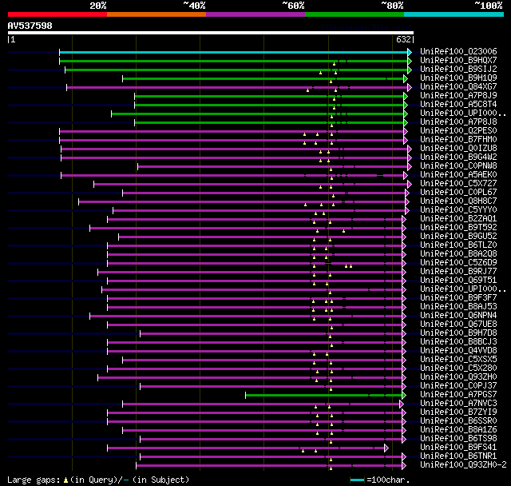
Task: Select the UniRef100_B9F3F7 label
Action: pyautogui.click(x=458, y=298)
